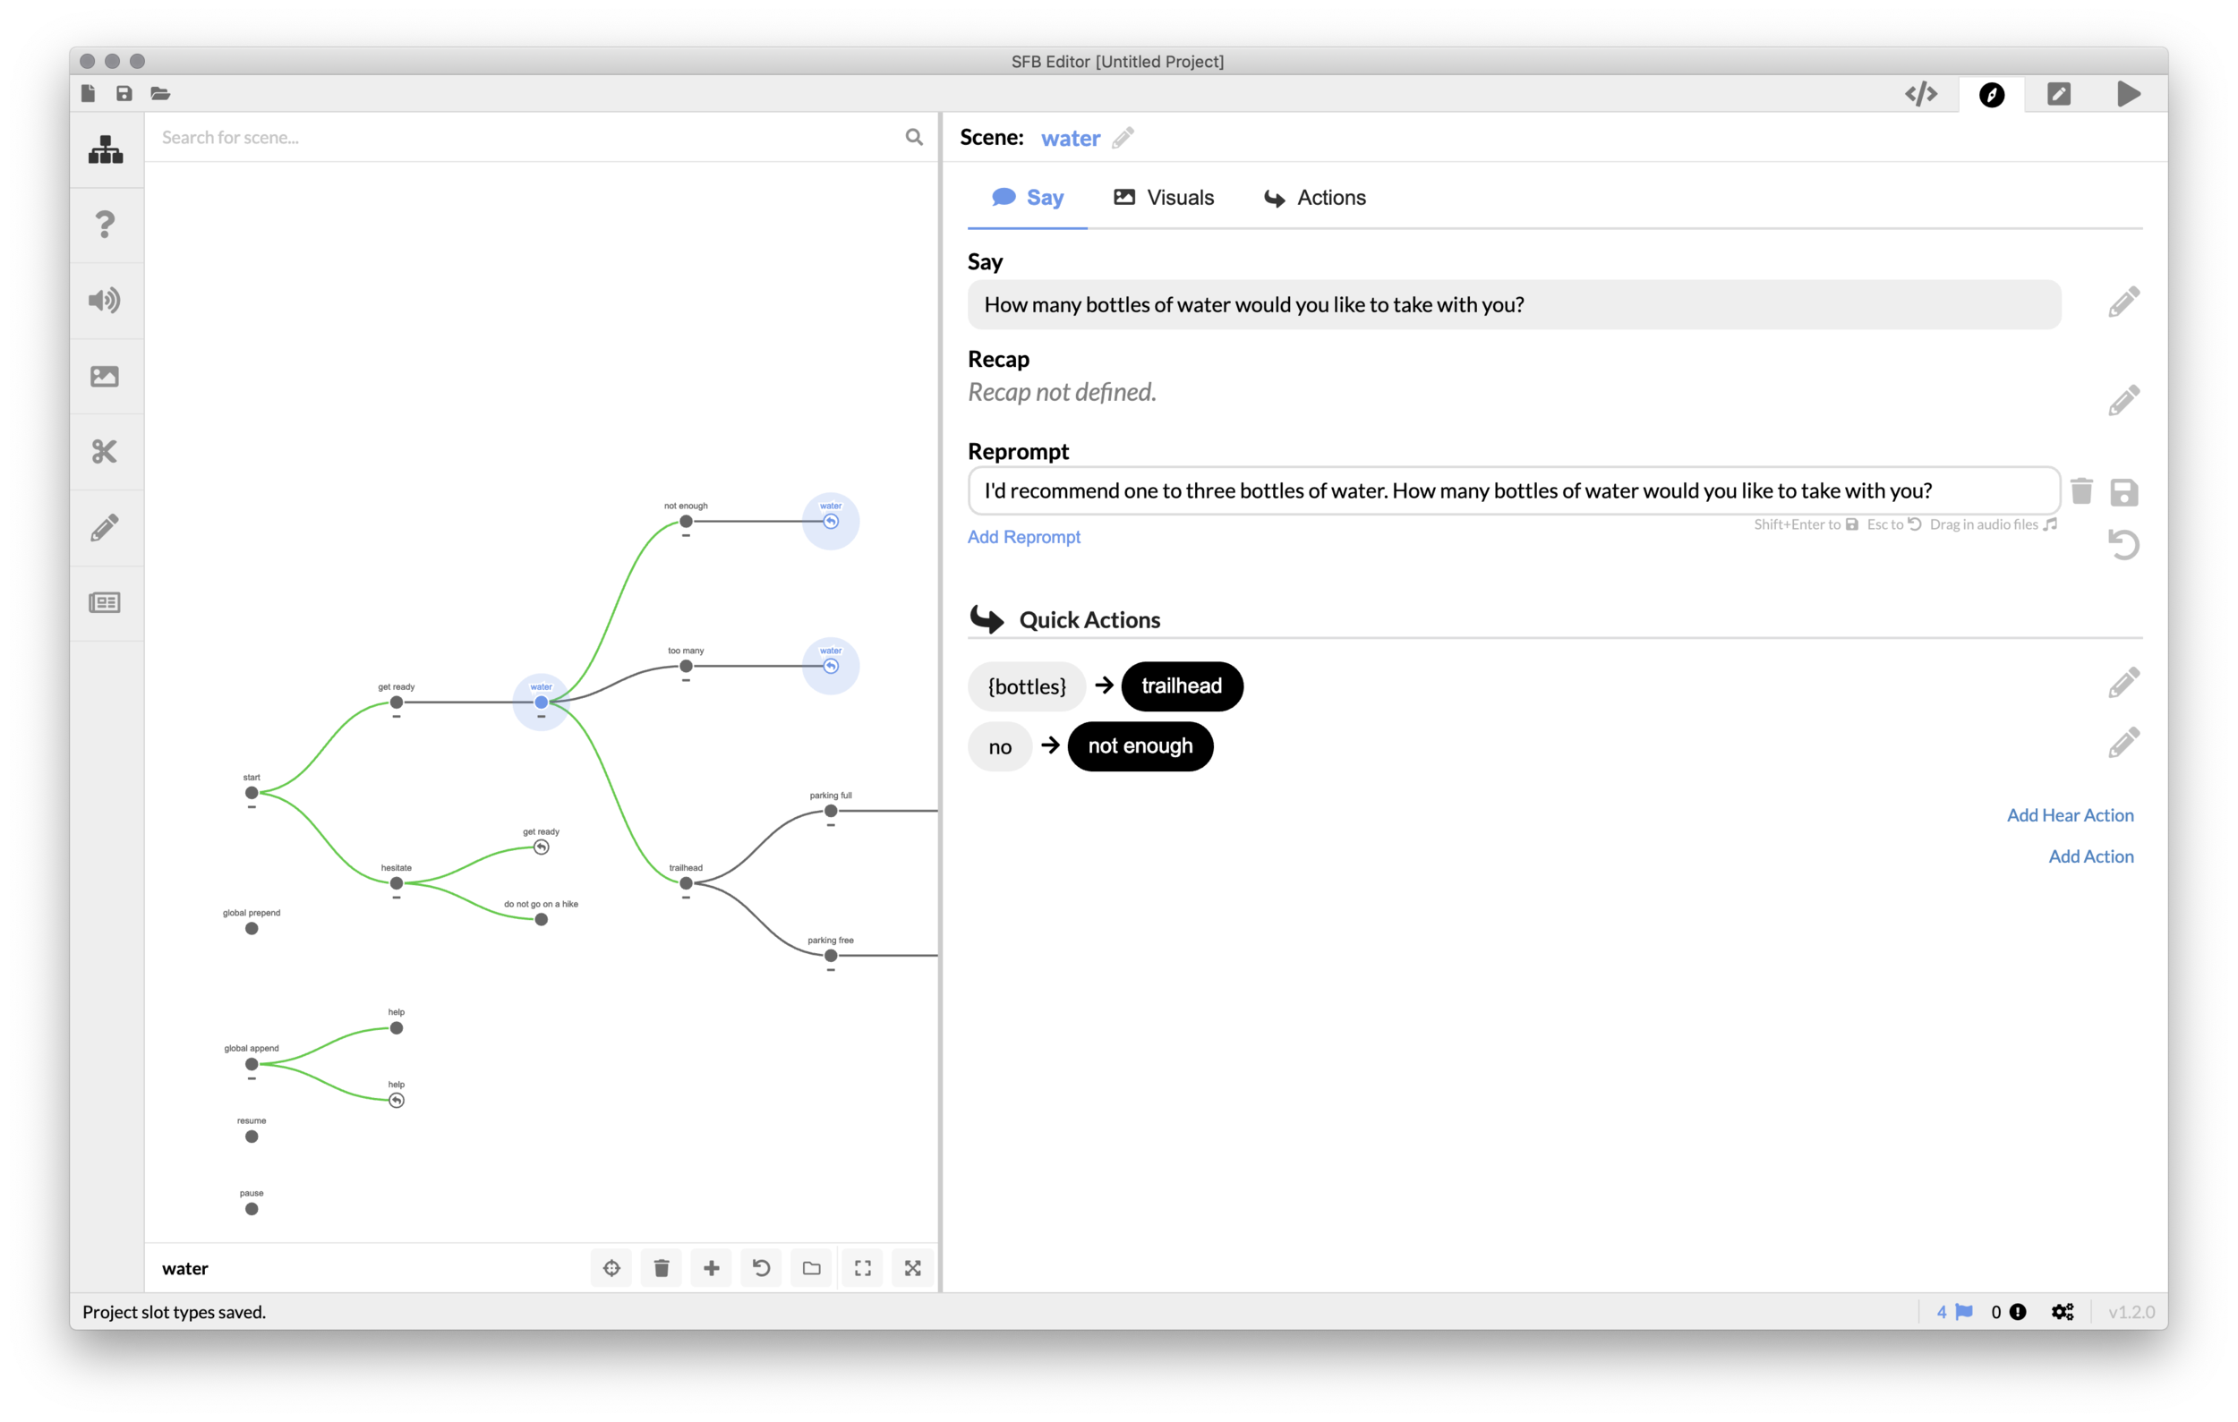Image resolution: width=2238 pixels, height=1422 pixels.
Task: Open the scene map sidebar icon
Action: click(x=105, y=149)
